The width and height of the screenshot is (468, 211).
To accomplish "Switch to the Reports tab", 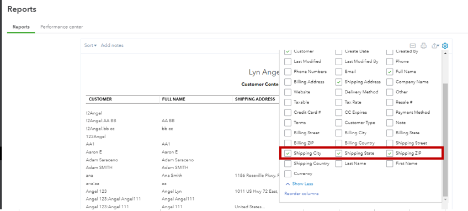I will [21, 27].
